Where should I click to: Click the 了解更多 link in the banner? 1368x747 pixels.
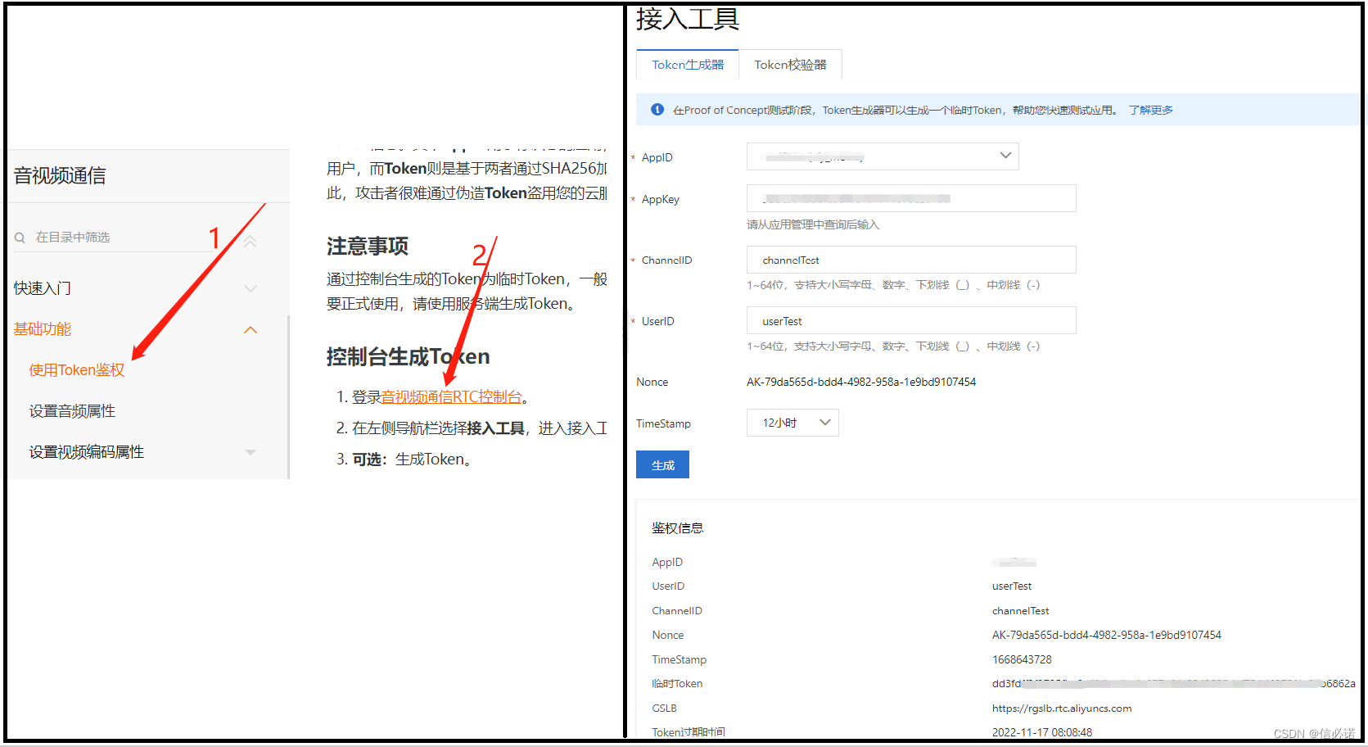1150,109
